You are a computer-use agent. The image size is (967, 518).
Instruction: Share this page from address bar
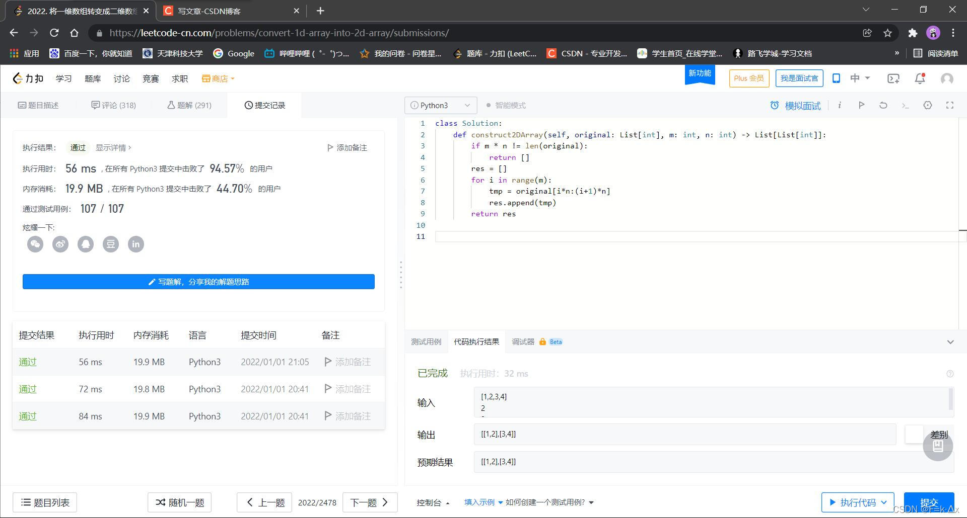867,33
